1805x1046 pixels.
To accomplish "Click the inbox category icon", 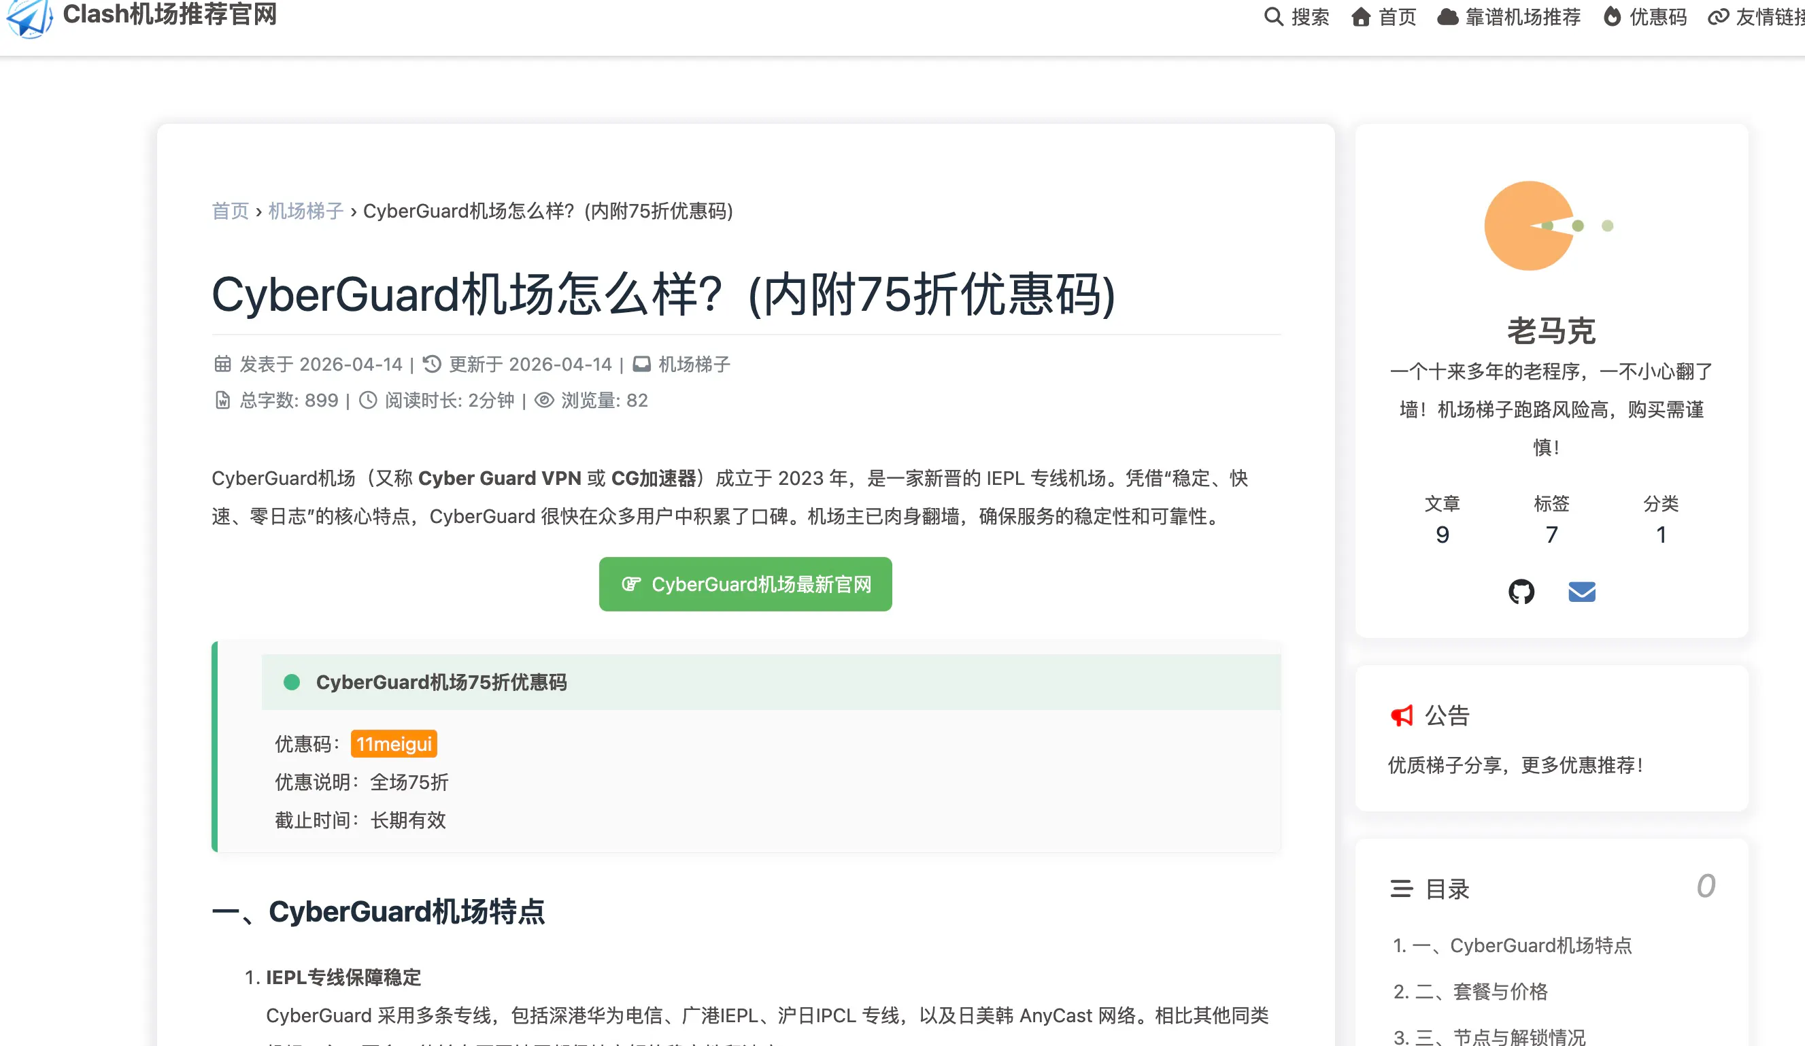I will point(642,364).
